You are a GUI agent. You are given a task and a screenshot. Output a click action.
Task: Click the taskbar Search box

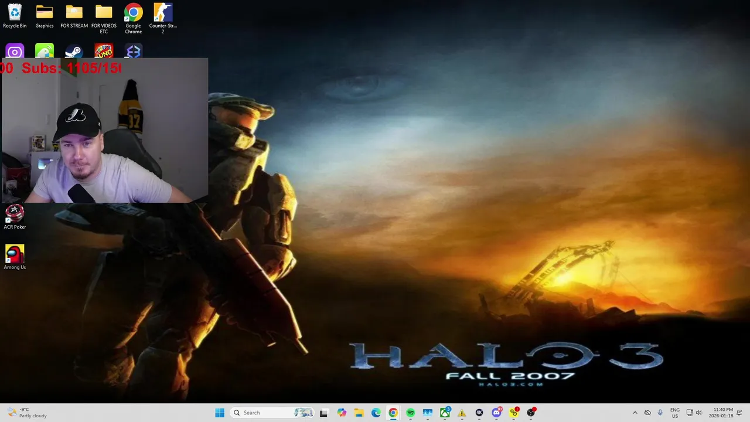tap(272, 413)
